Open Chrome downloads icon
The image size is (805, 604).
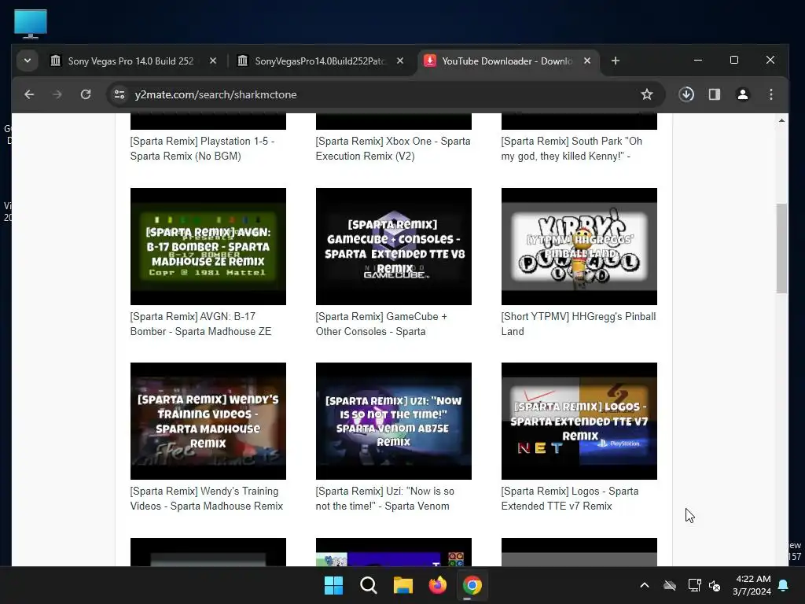tap(686, 94)
